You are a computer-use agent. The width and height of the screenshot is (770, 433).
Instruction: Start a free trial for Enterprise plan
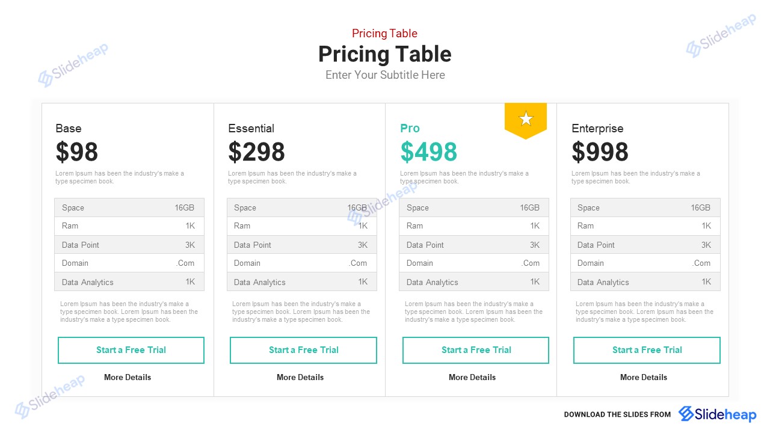click(x=647, y=350)
